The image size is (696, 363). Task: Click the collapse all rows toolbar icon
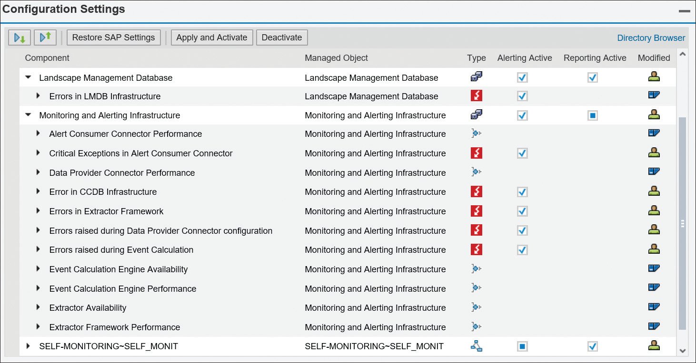(x=45, y=38)
